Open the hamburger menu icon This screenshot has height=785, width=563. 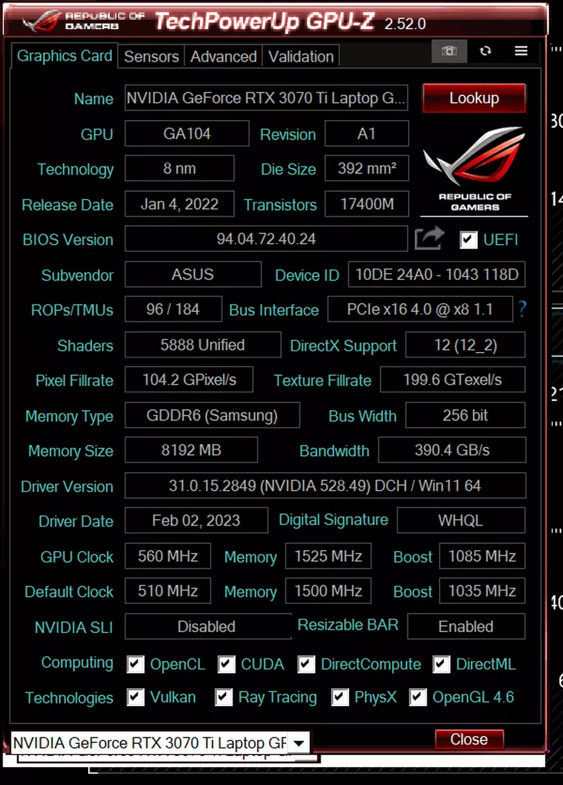[x=521, y=51]
